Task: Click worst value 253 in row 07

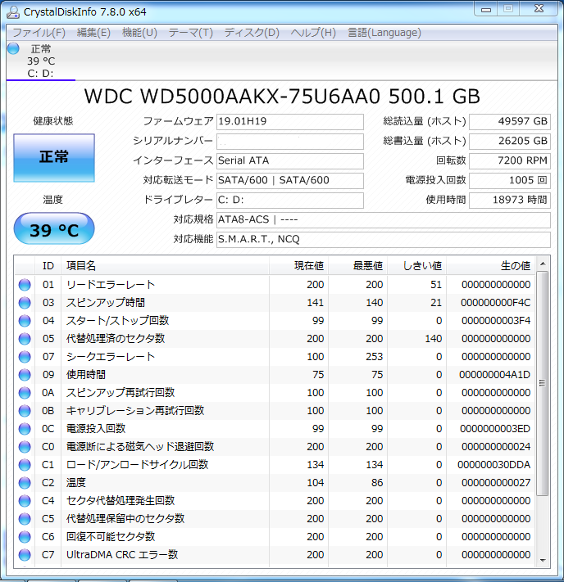Action: (375, 357)
